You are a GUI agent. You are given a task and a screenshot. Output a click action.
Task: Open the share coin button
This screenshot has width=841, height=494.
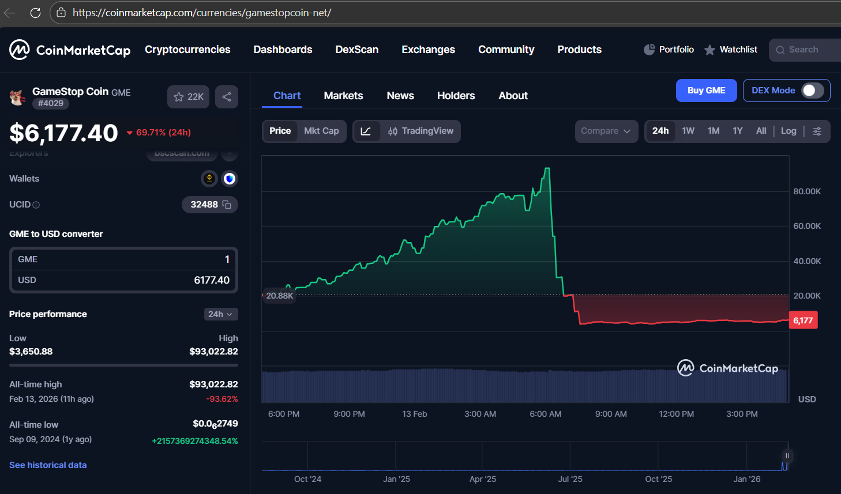coord(227,97)
